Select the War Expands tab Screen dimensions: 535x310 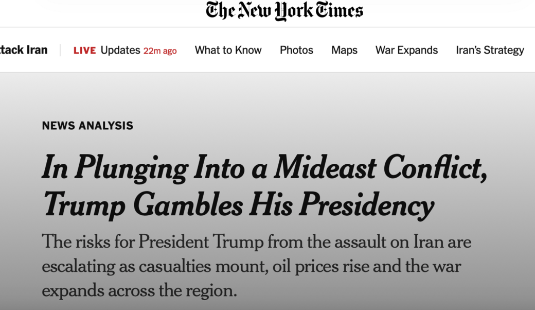click(406, 50)
